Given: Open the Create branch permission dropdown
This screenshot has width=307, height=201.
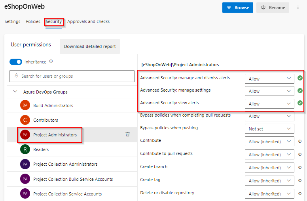Looking at the screenshot, I should pyautogui.click(x=269, y=167).
